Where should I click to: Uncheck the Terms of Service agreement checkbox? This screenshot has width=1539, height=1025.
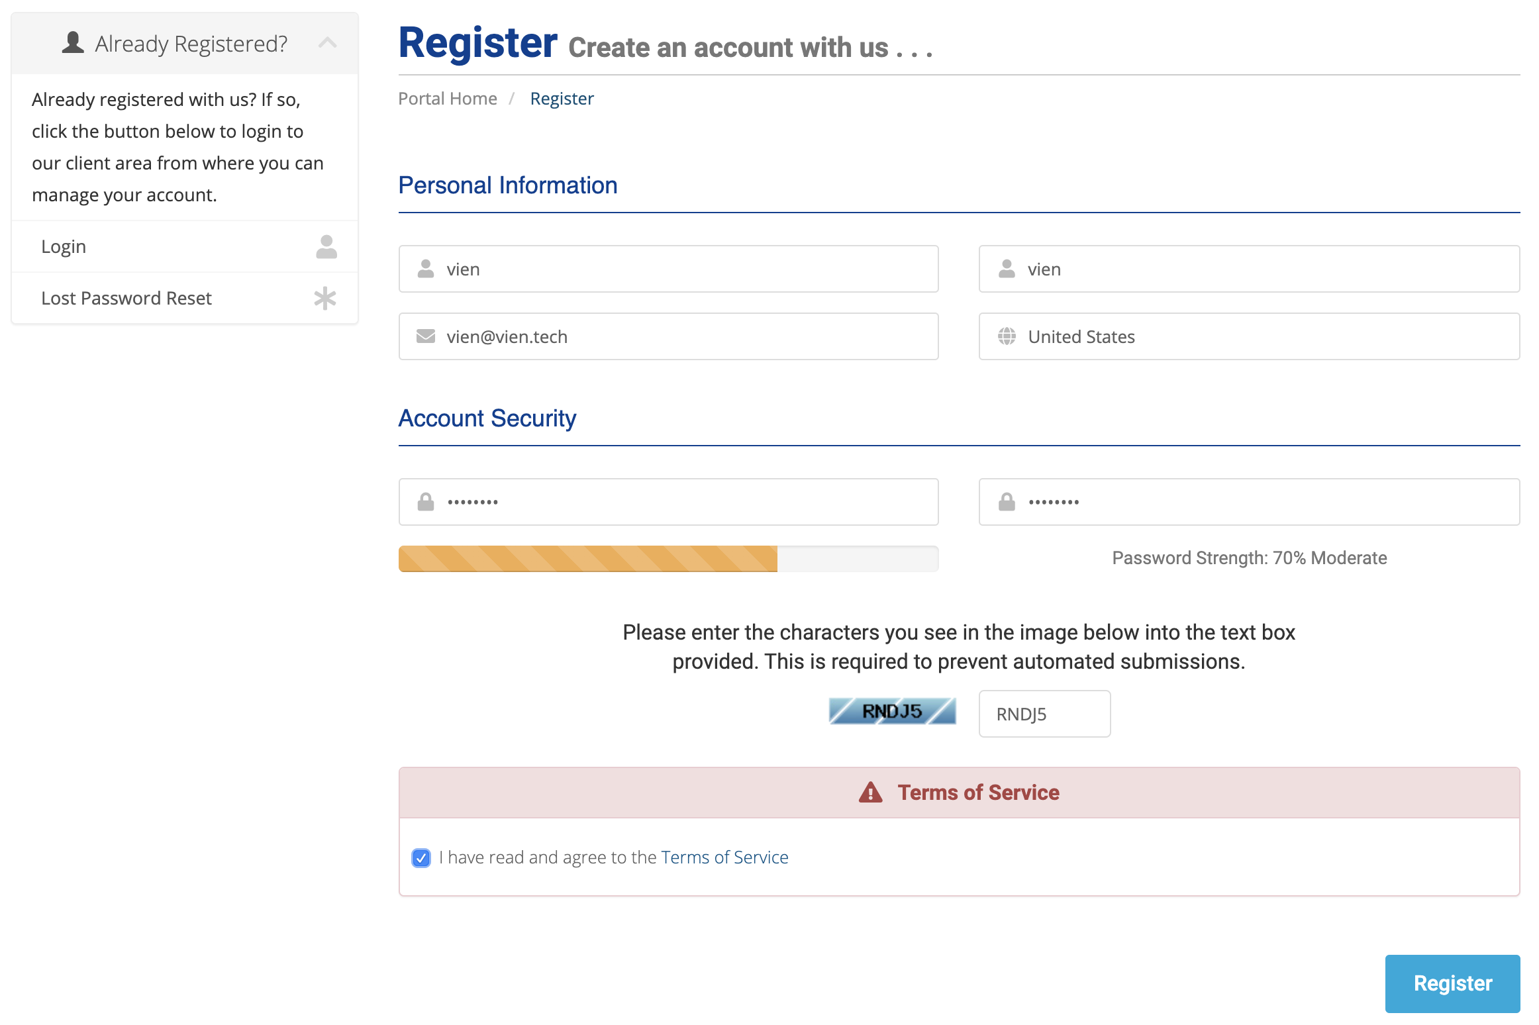tap(421, 858)
